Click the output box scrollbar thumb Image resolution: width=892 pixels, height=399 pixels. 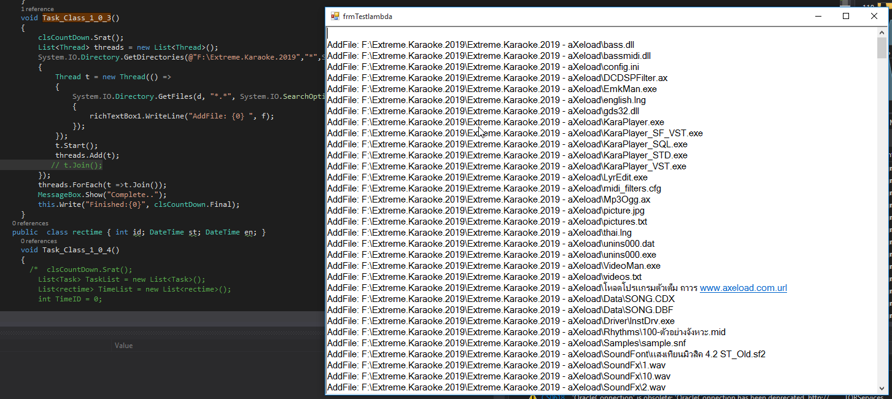882,48
